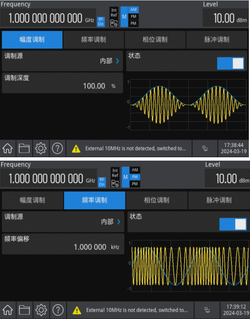Image resolution: width=250 pixels, height=319 pixels.
Task: Switch to 相位调制 tab in the amplitude modulation screen
Action: click(155, 40)
